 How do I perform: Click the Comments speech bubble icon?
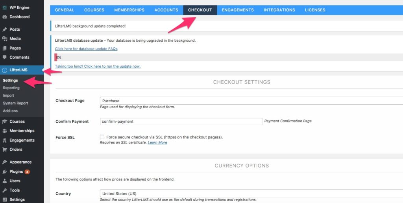point(4,57)
